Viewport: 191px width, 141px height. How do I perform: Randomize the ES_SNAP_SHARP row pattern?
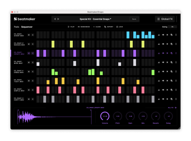163,35
